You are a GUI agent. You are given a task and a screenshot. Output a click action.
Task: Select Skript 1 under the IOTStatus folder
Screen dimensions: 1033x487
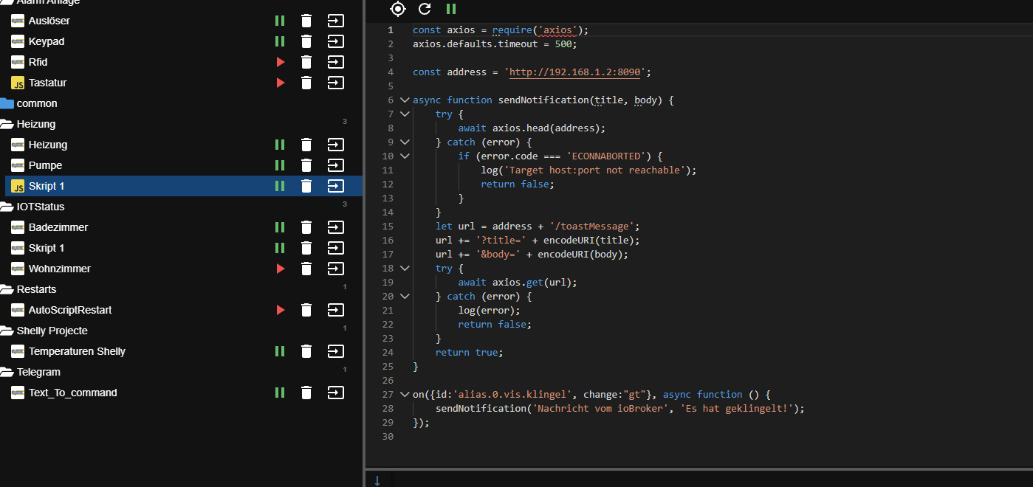(47, 248)
